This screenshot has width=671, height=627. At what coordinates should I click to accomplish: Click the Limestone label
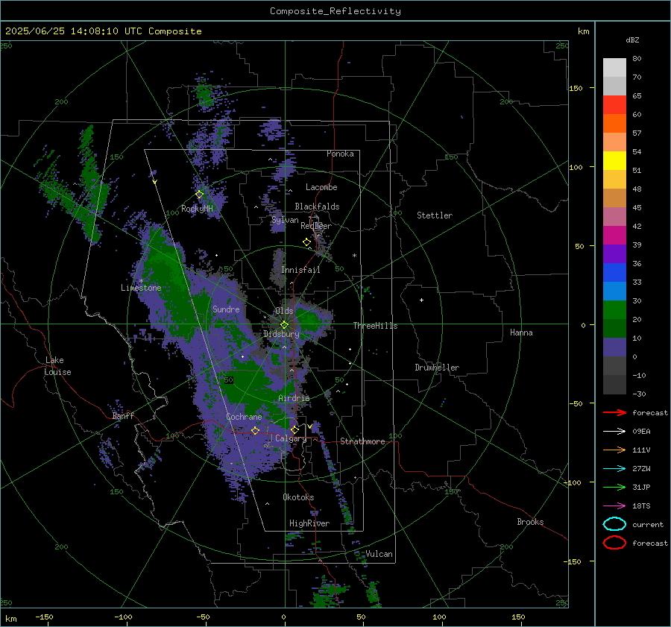click(141, 288)
